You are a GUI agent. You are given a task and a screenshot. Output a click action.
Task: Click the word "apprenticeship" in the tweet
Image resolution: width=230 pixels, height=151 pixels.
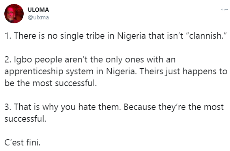pos(34,72)
